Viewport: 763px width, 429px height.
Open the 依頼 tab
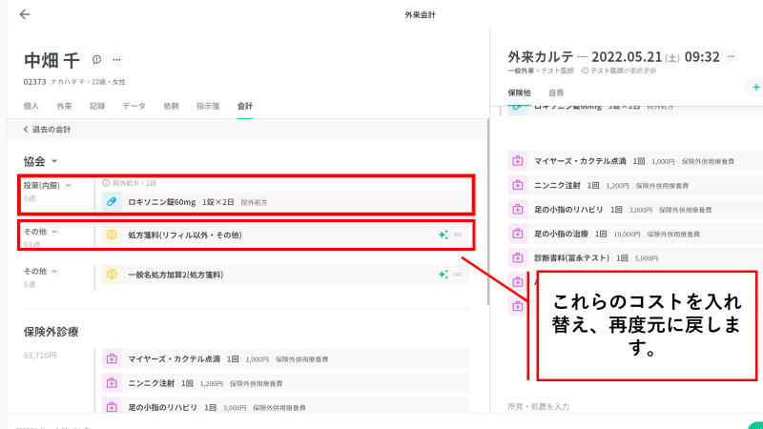click(171, 106)
